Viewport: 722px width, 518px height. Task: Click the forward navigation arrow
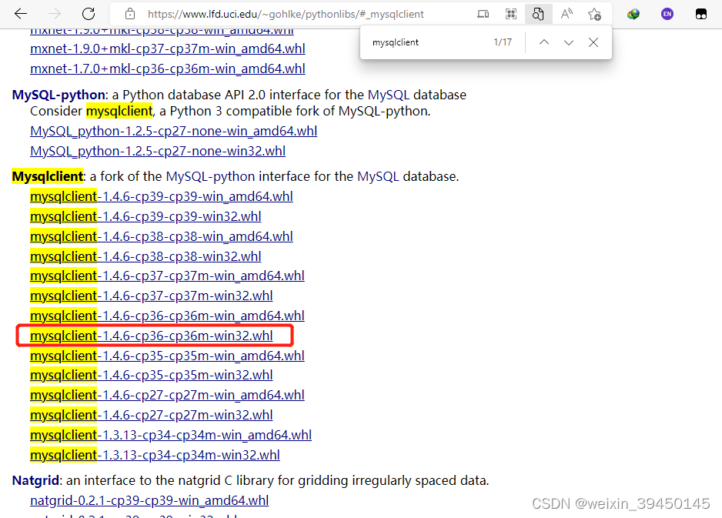pos(55,14)
